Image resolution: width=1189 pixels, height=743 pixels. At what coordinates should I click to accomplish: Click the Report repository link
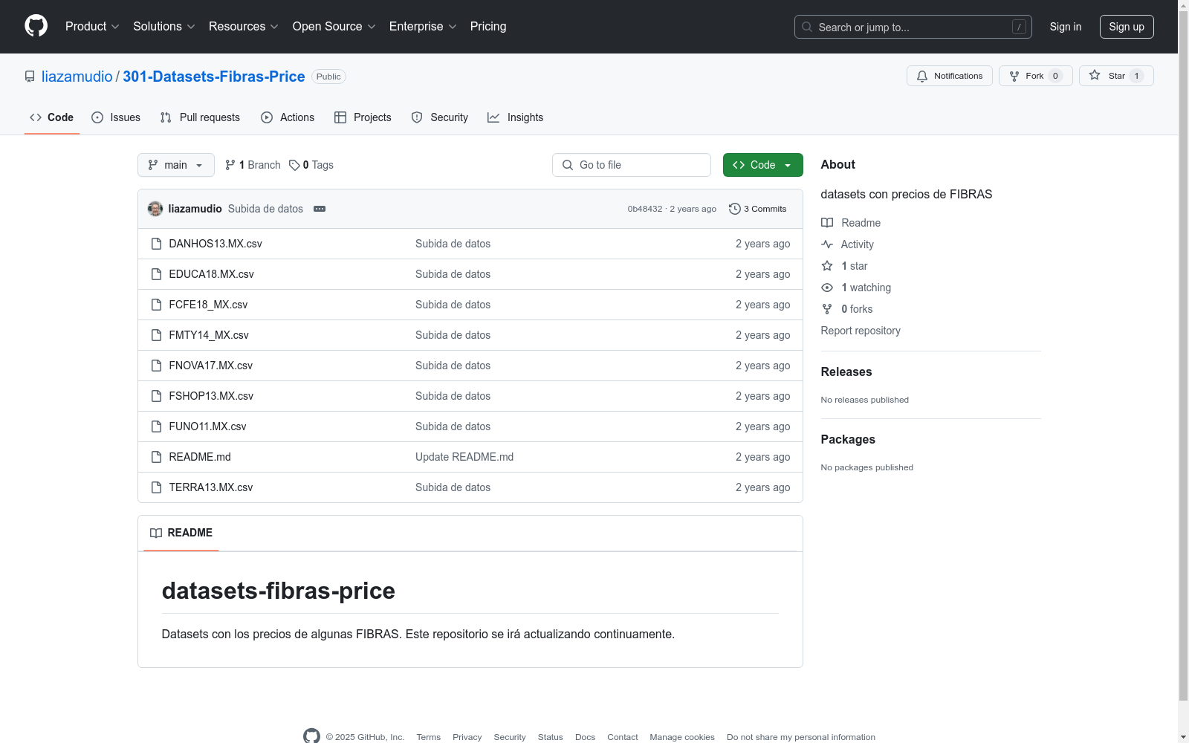(861, 331)
